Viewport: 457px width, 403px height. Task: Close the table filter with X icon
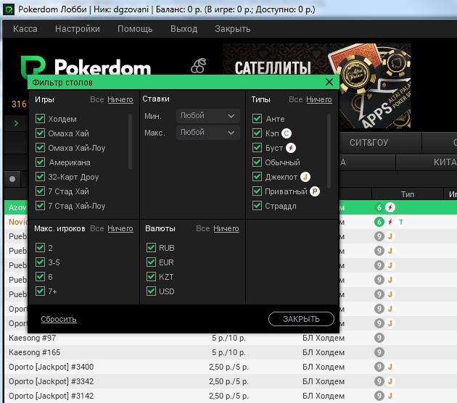[x=329, y=83]
